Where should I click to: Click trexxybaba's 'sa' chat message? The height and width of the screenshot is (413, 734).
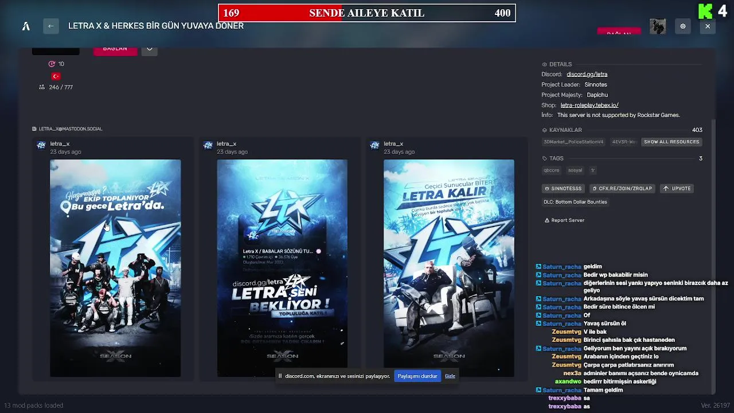(x=587, y=398)
